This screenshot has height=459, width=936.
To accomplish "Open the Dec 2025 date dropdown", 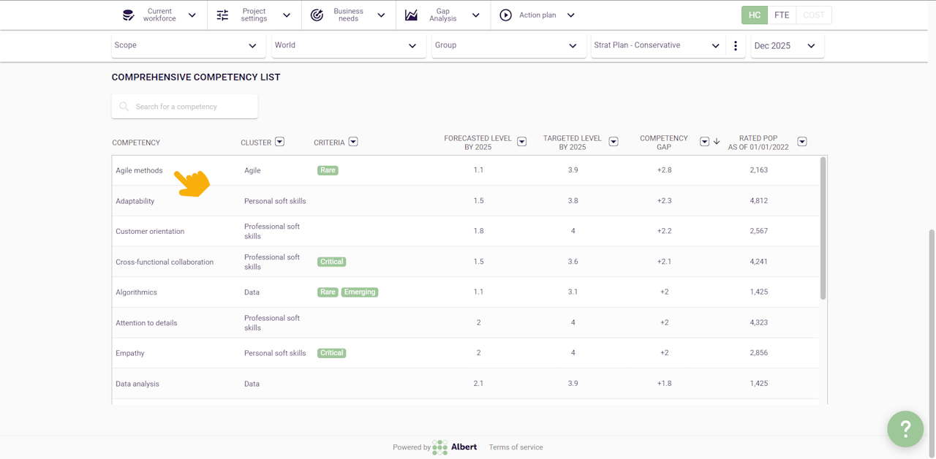I will 785,45.
